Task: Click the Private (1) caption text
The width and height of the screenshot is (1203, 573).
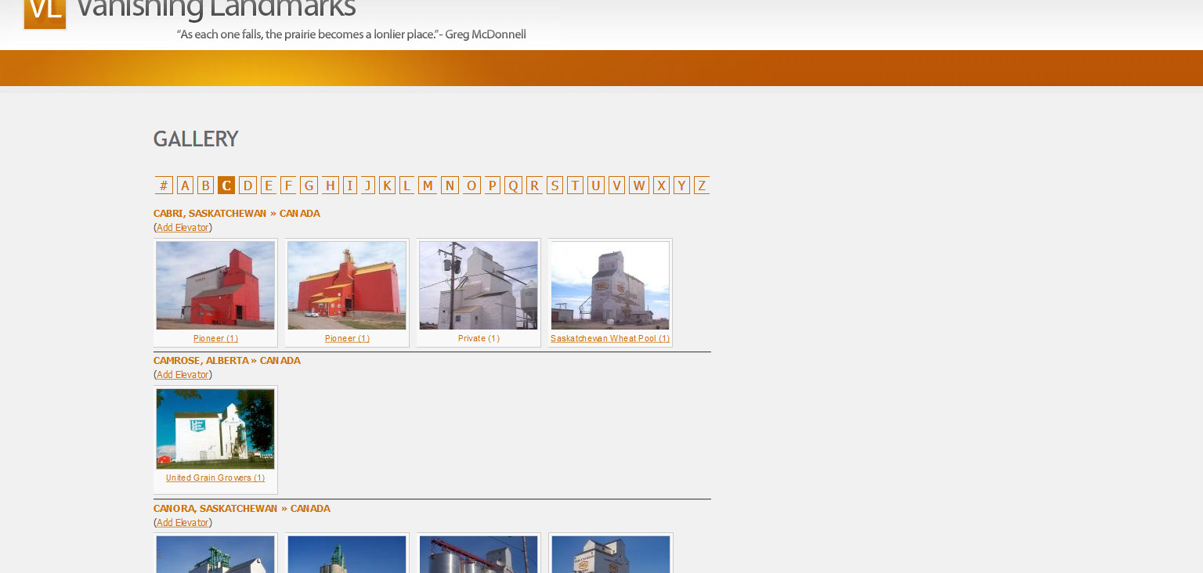Action: pyautogui.click(x=479, y=338)
